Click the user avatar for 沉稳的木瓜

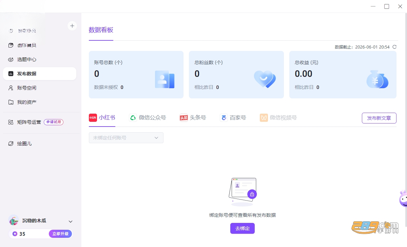coord(14,221)
